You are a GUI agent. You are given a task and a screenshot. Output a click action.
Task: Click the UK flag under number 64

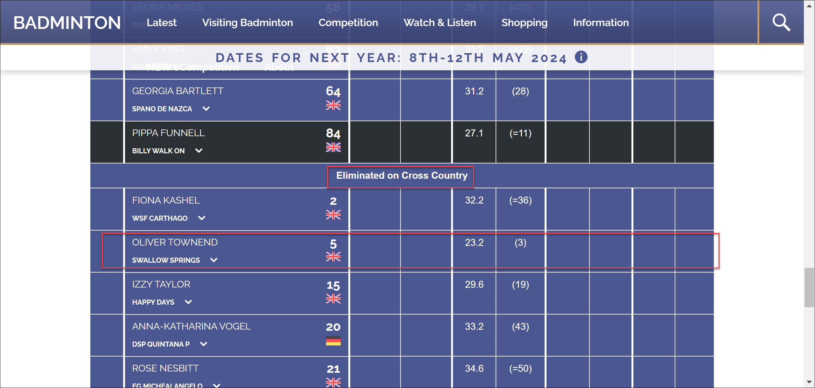tap(333, 105)
